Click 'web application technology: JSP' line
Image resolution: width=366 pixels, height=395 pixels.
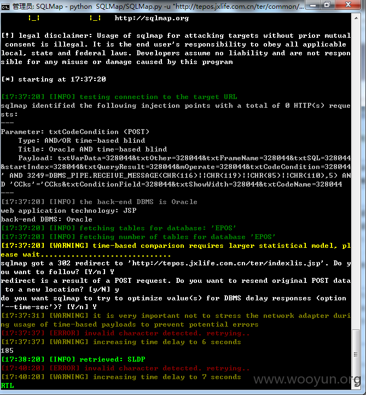click(x=68, y=211)
